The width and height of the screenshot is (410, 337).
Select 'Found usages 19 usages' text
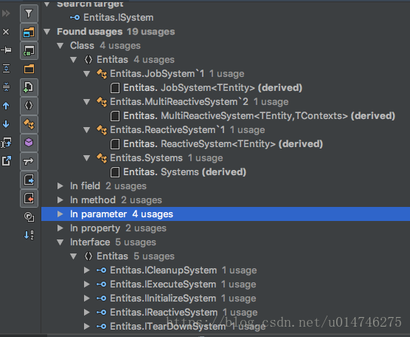coord(116,32)
